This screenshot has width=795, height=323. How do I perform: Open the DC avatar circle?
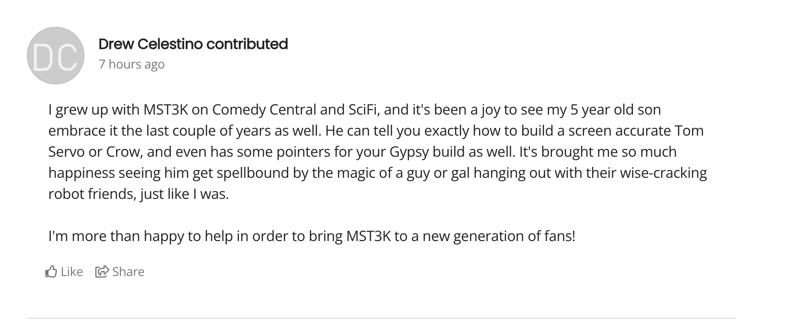[x=56, y=56]
